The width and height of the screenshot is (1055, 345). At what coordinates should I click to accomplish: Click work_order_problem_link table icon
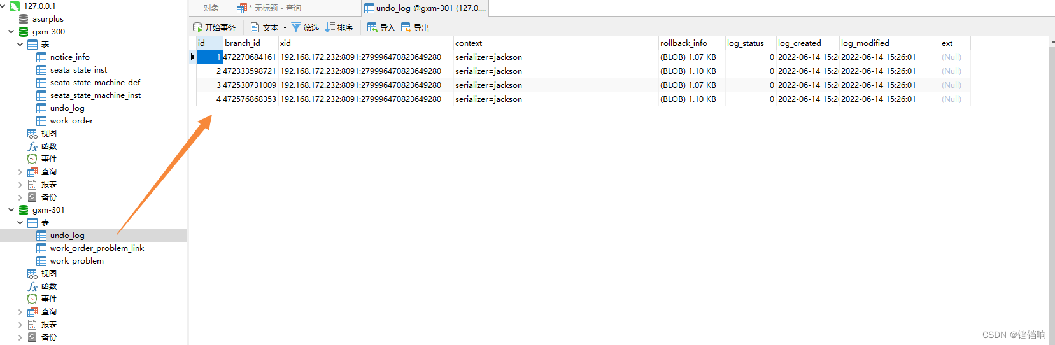pos(41,248)
